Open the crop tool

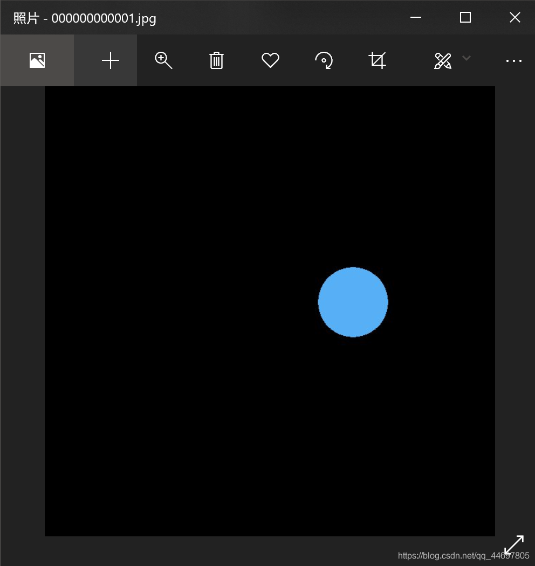(x=377, y=60)
